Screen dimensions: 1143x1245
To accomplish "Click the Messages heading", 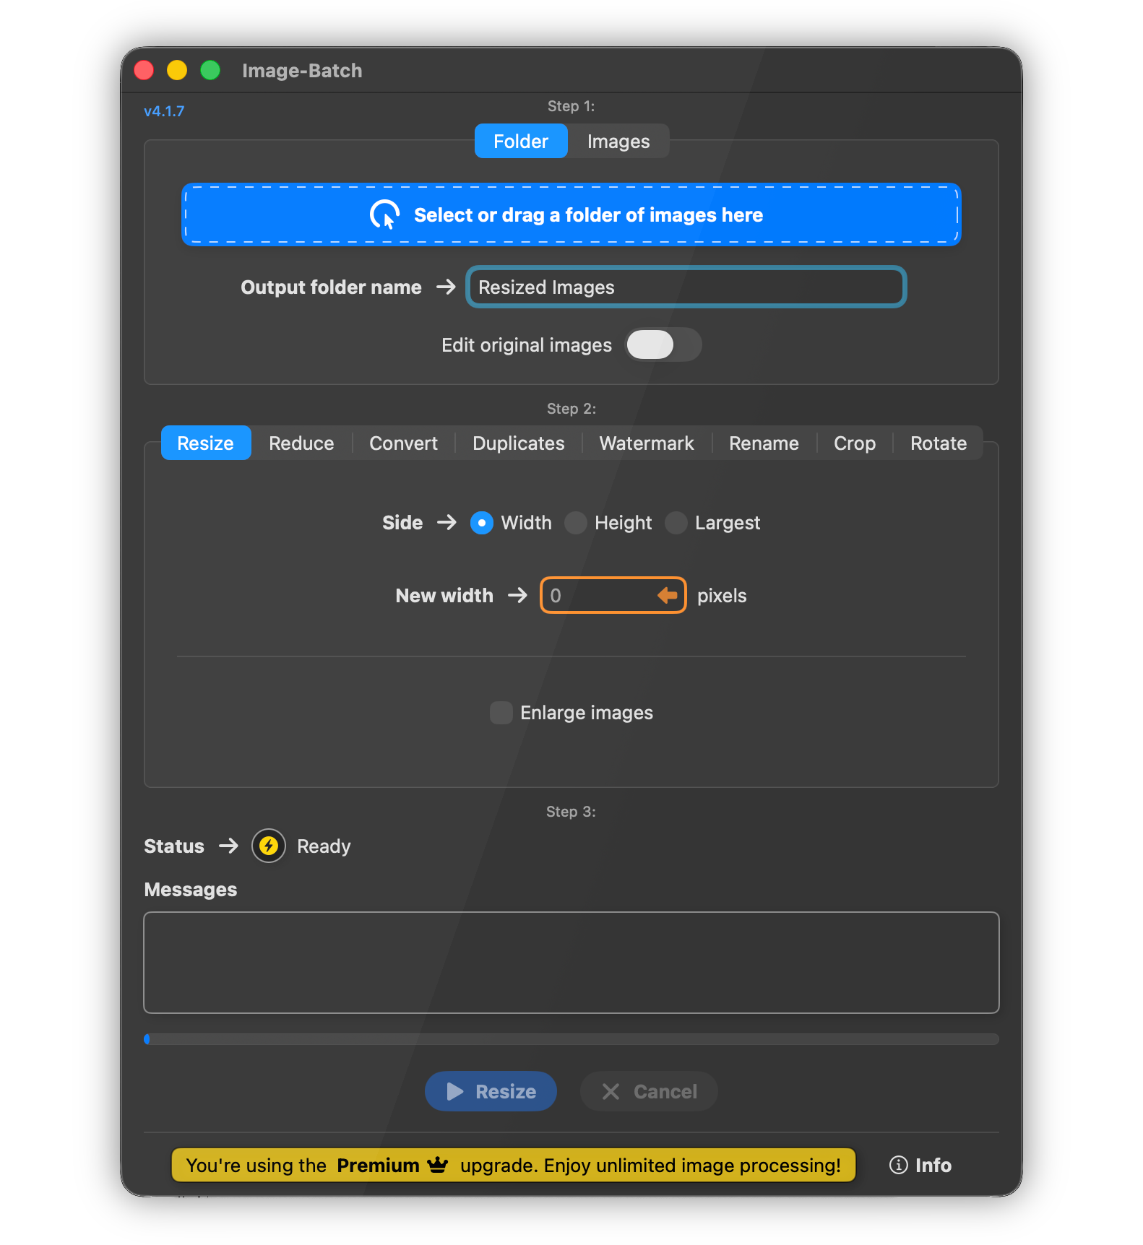I will pos(191,889).
